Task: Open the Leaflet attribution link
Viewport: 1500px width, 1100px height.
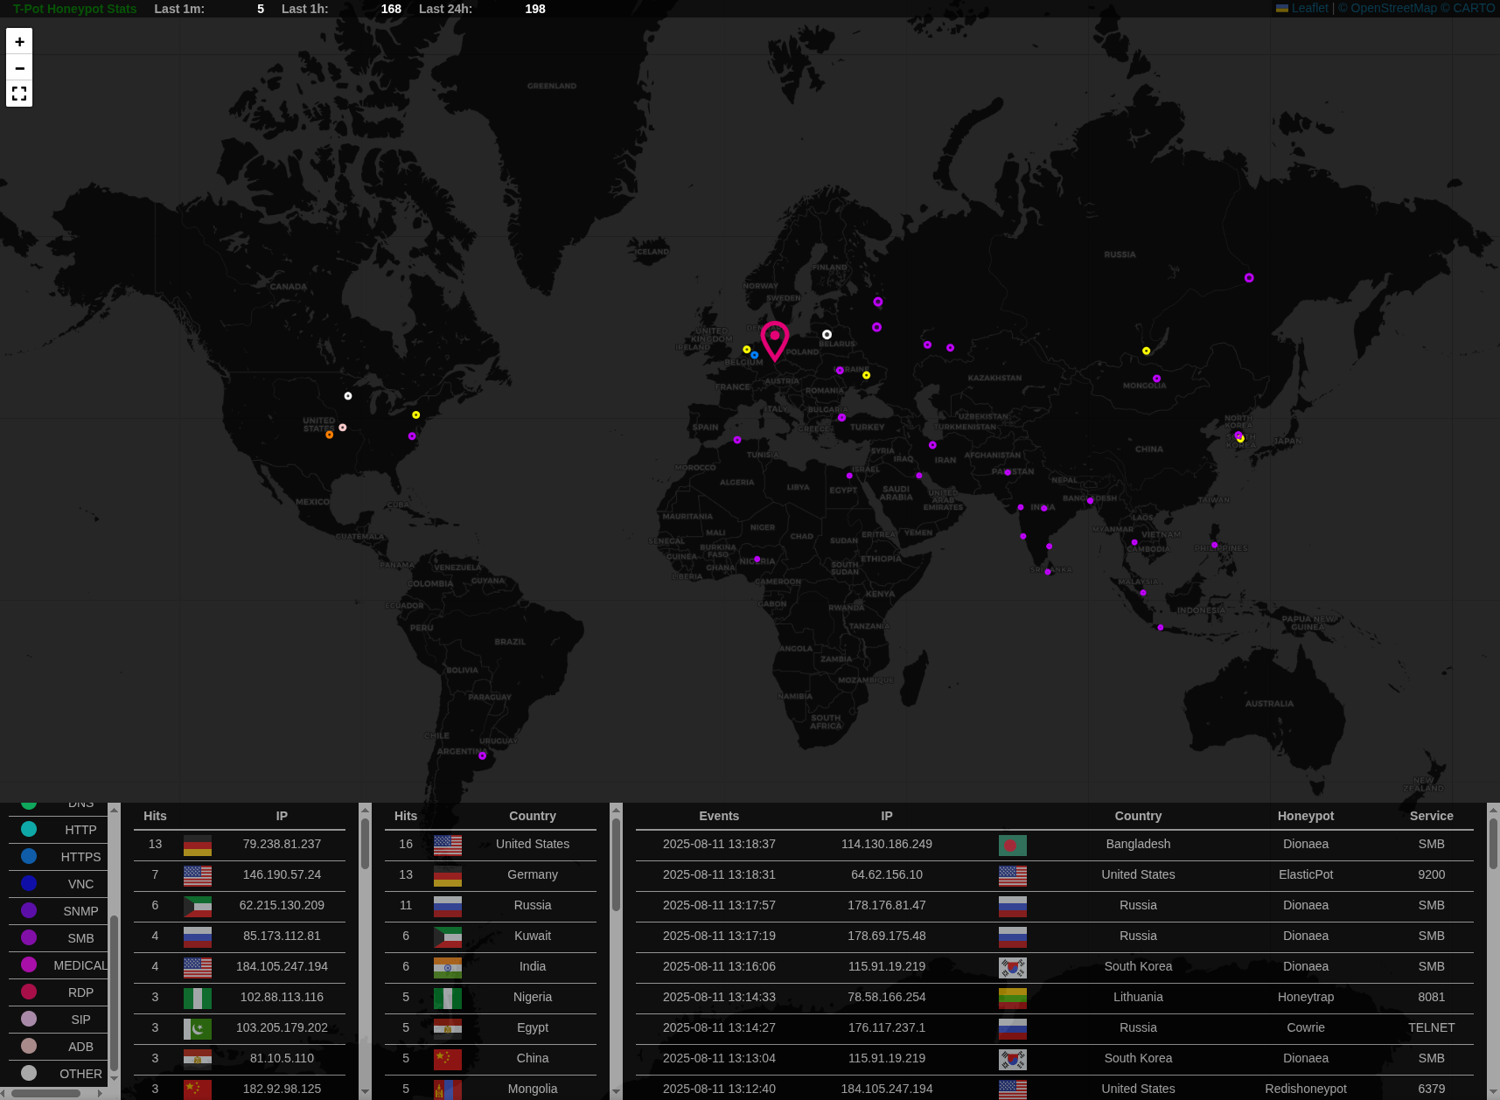Action: [x=1309, y=8]
